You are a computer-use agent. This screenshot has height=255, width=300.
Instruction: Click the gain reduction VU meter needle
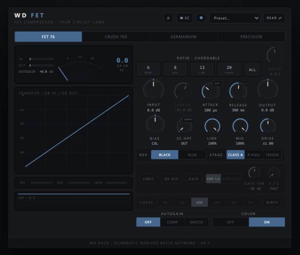click(63, 74)
